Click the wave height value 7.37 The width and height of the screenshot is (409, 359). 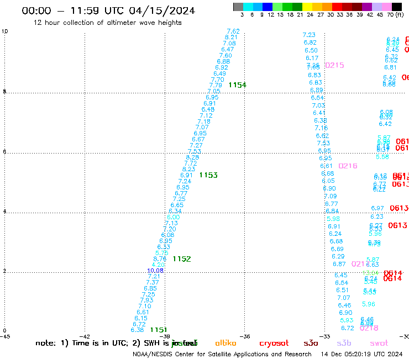(x=153, y=282)
